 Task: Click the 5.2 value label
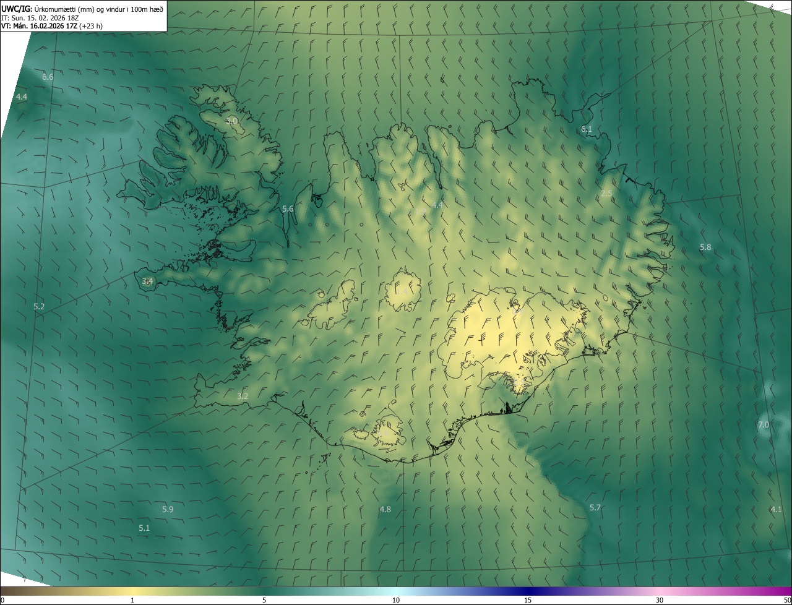(x=39, y=307)
